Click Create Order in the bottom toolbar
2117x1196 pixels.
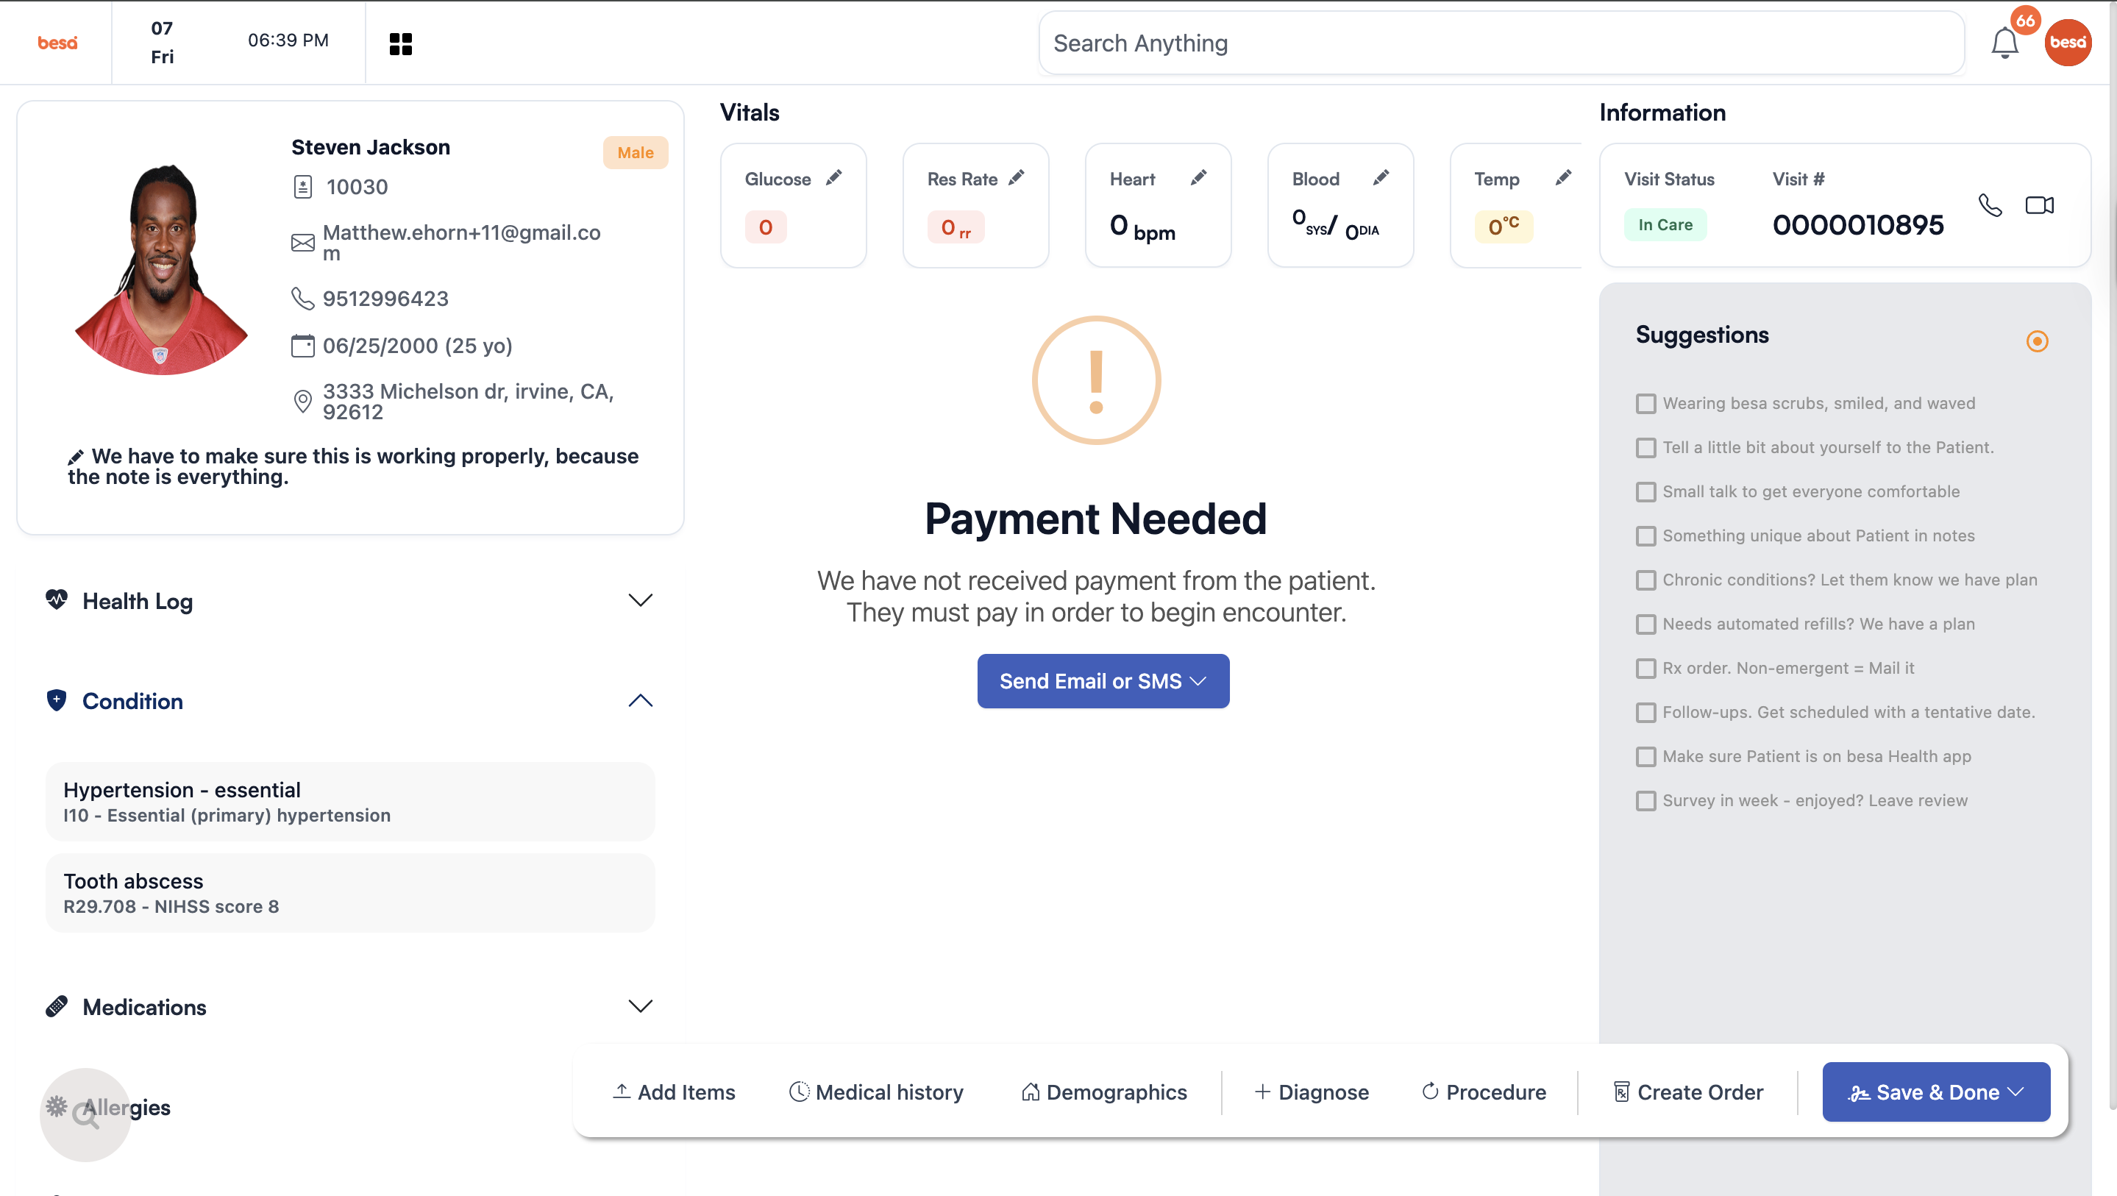click(1688, 1092)
